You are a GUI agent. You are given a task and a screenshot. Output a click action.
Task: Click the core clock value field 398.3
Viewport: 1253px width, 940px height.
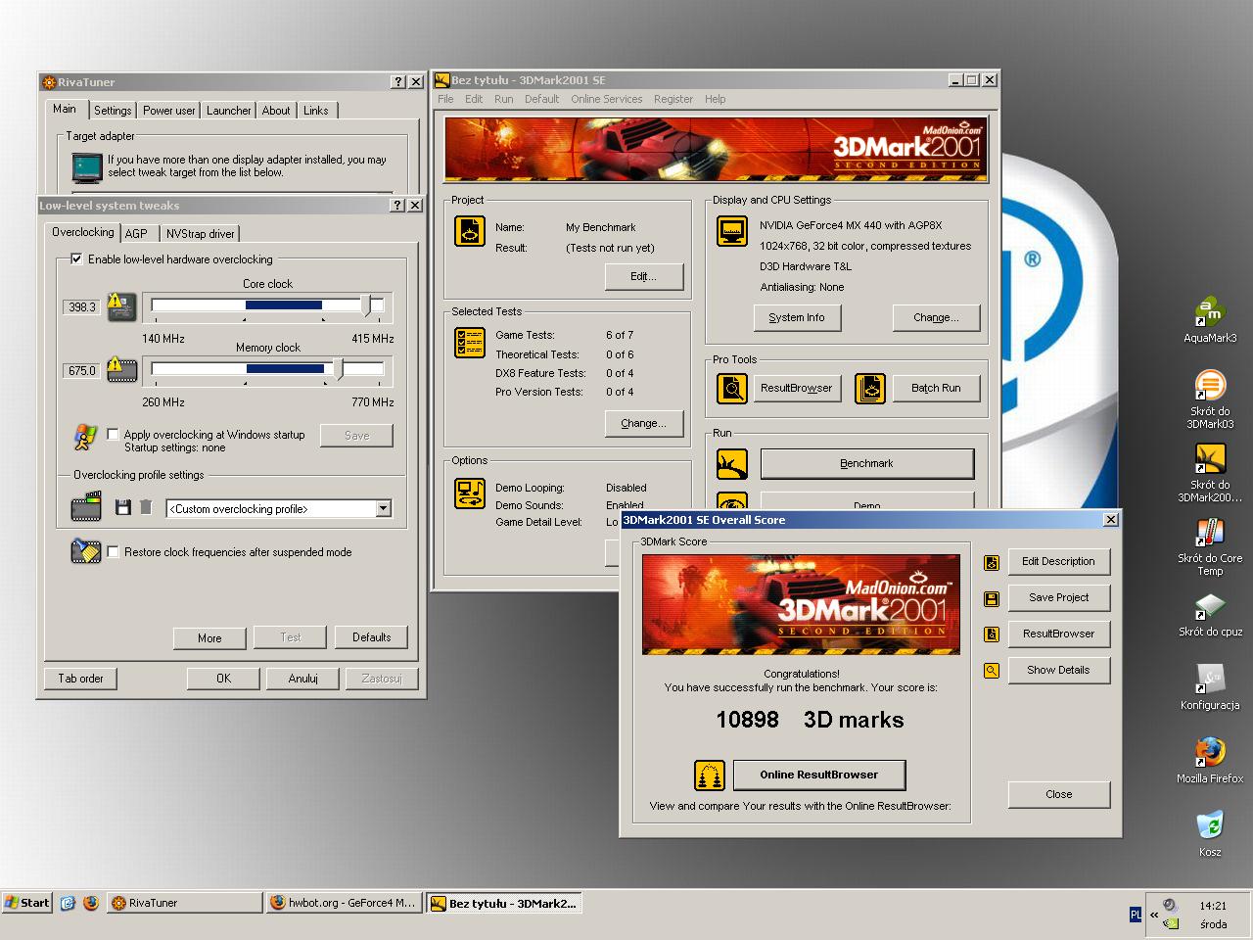[x=82, y=306]
